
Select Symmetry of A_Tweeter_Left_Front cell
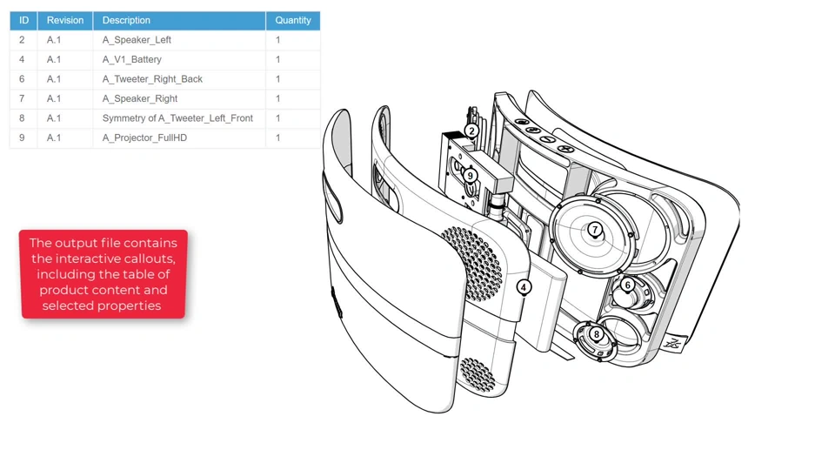click(179, 118)
